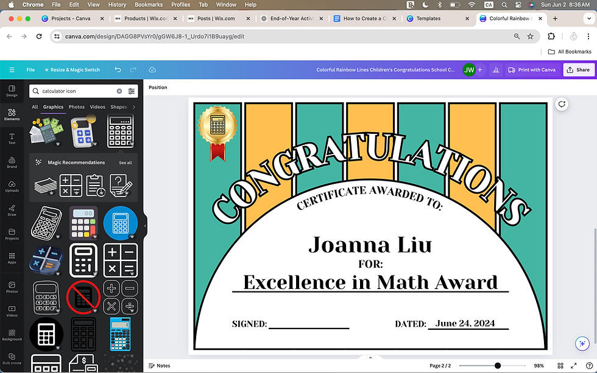Open the Chrome tab search dropdown
This screenshot has height=373, width=597.
(588, 18)
